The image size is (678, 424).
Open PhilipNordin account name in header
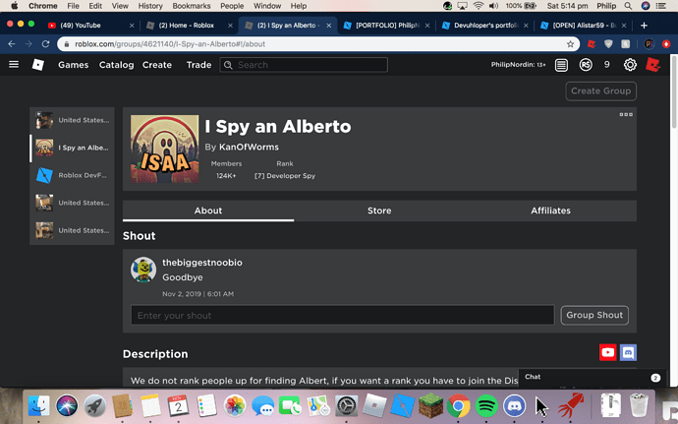click(x=518, y=65)
